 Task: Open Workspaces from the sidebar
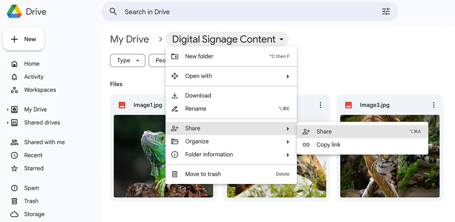pyautogui.click(x=40, y=90)
